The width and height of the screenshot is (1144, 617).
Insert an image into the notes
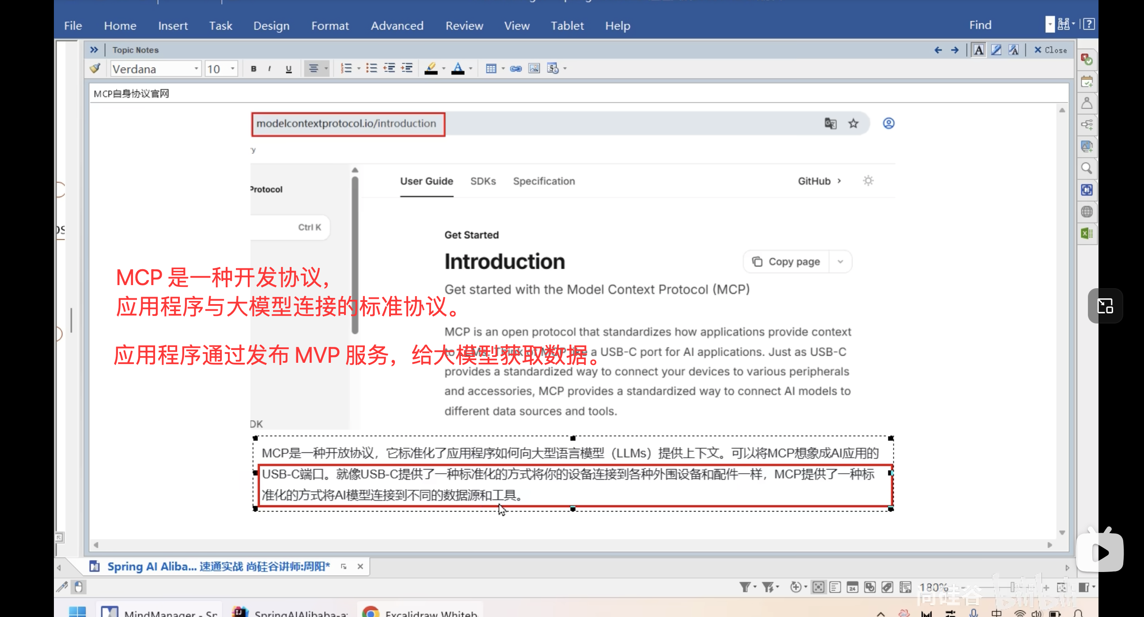pyautogui.click(x=534, y=68)
